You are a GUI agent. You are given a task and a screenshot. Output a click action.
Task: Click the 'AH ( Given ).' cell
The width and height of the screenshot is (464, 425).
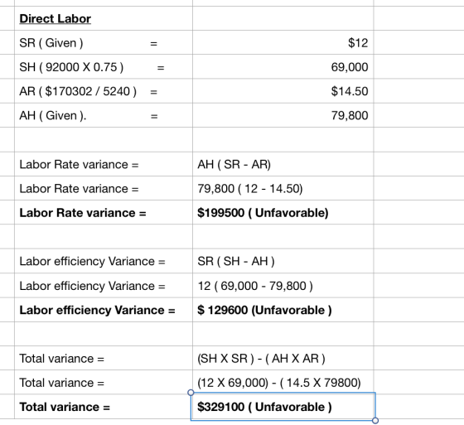click(x=104, y=115)
